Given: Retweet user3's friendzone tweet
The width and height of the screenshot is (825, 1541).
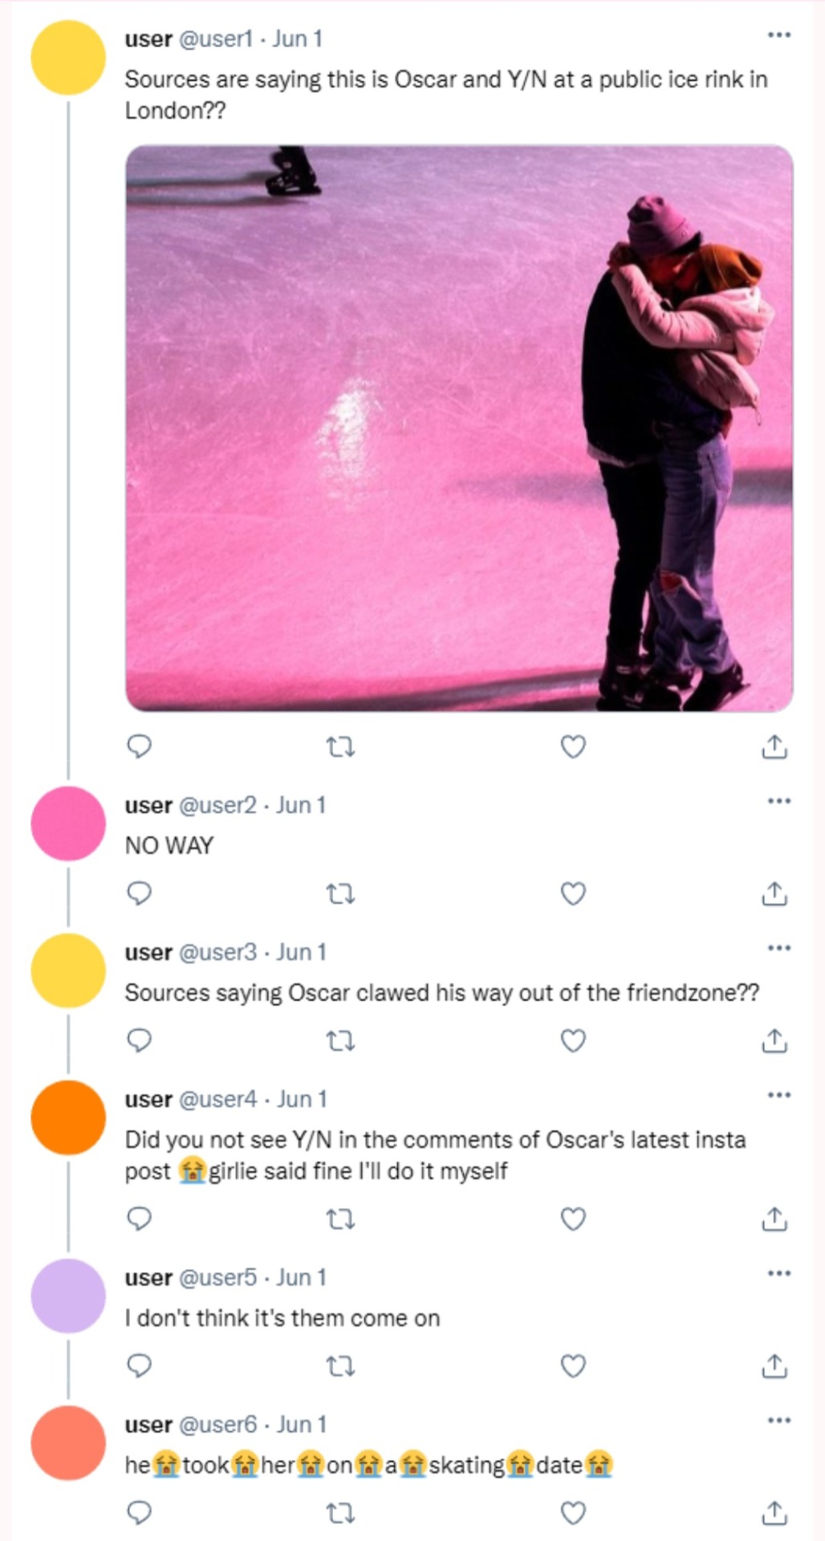Looking at the screenshot, I should (341, 1041).
